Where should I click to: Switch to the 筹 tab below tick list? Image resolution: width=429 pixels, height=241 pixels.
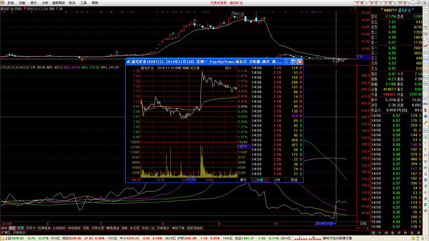pyautogui.click(x=419, y=233)
